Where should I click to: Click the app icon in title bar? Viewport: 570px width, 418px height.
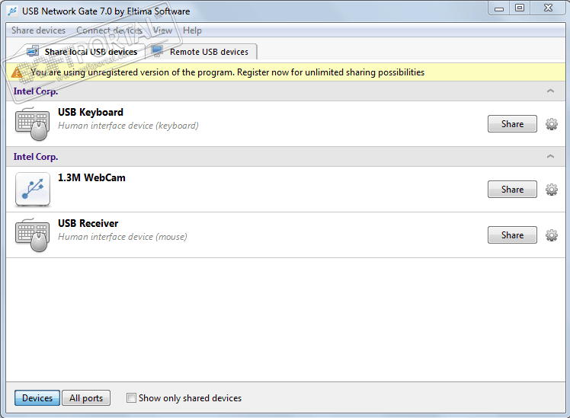click(x=11, y=11)
